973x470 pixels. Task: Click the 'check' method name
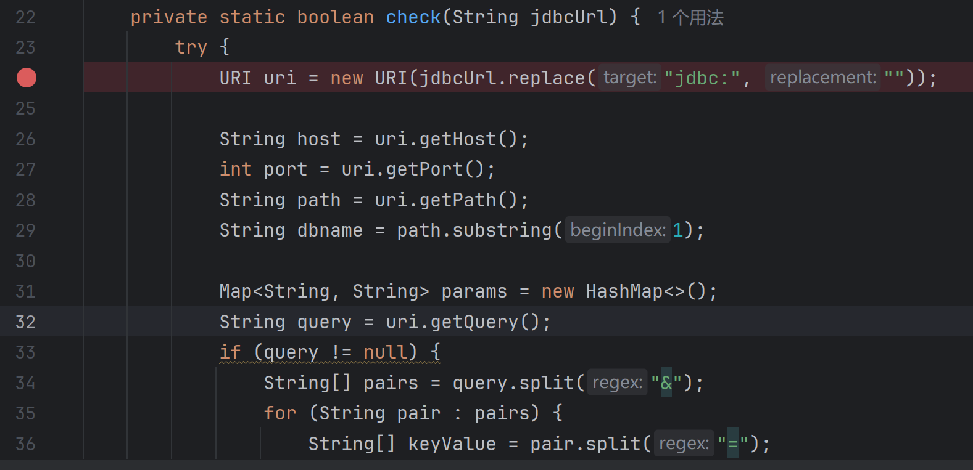413,17
